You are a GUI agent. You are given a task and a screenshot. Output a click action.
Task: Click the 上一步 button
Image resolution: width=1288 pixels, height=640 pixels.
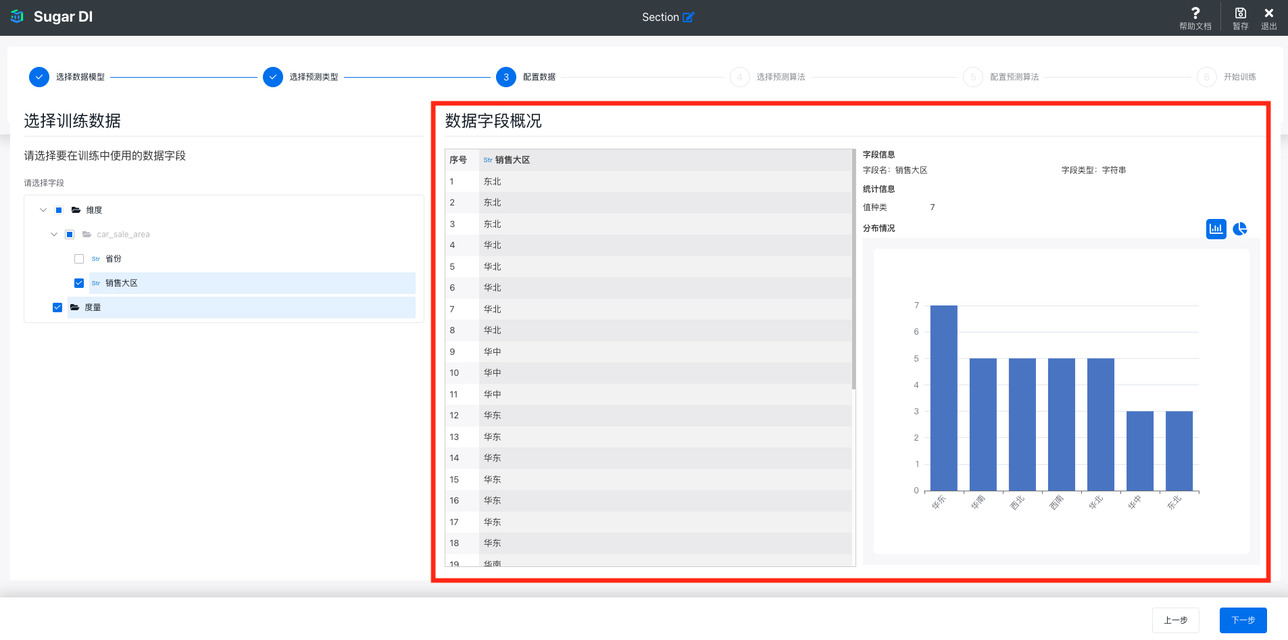[x=1176, y=620]
